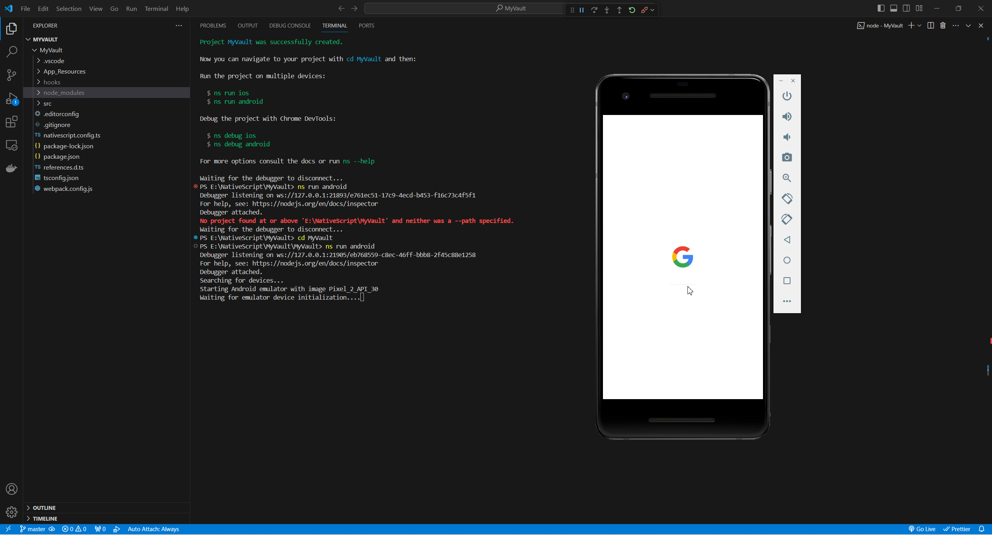Expand the node_modules folder
Image resolution: width=992 pixels, height=535 pixels.
(x=64, y=93)
